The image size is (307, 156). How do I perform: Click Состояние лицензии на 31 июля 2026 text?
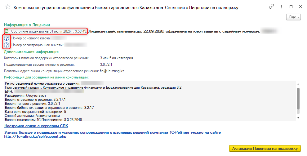[49, 31]
